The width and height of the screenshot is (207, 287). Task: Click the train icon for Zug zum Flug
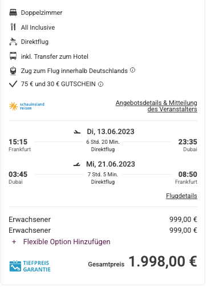click(x=13, y=71)
